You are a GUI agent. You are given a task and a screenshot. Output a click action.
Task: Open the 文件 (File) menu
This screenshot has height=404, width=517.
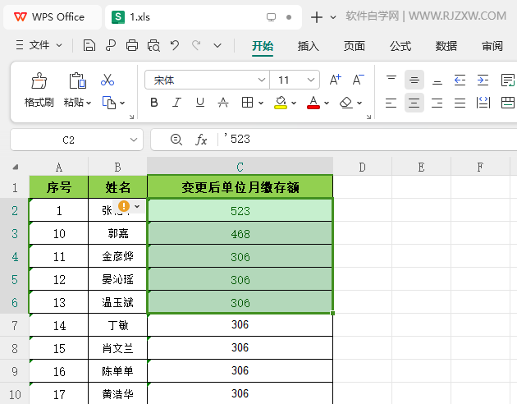point(39,45)
